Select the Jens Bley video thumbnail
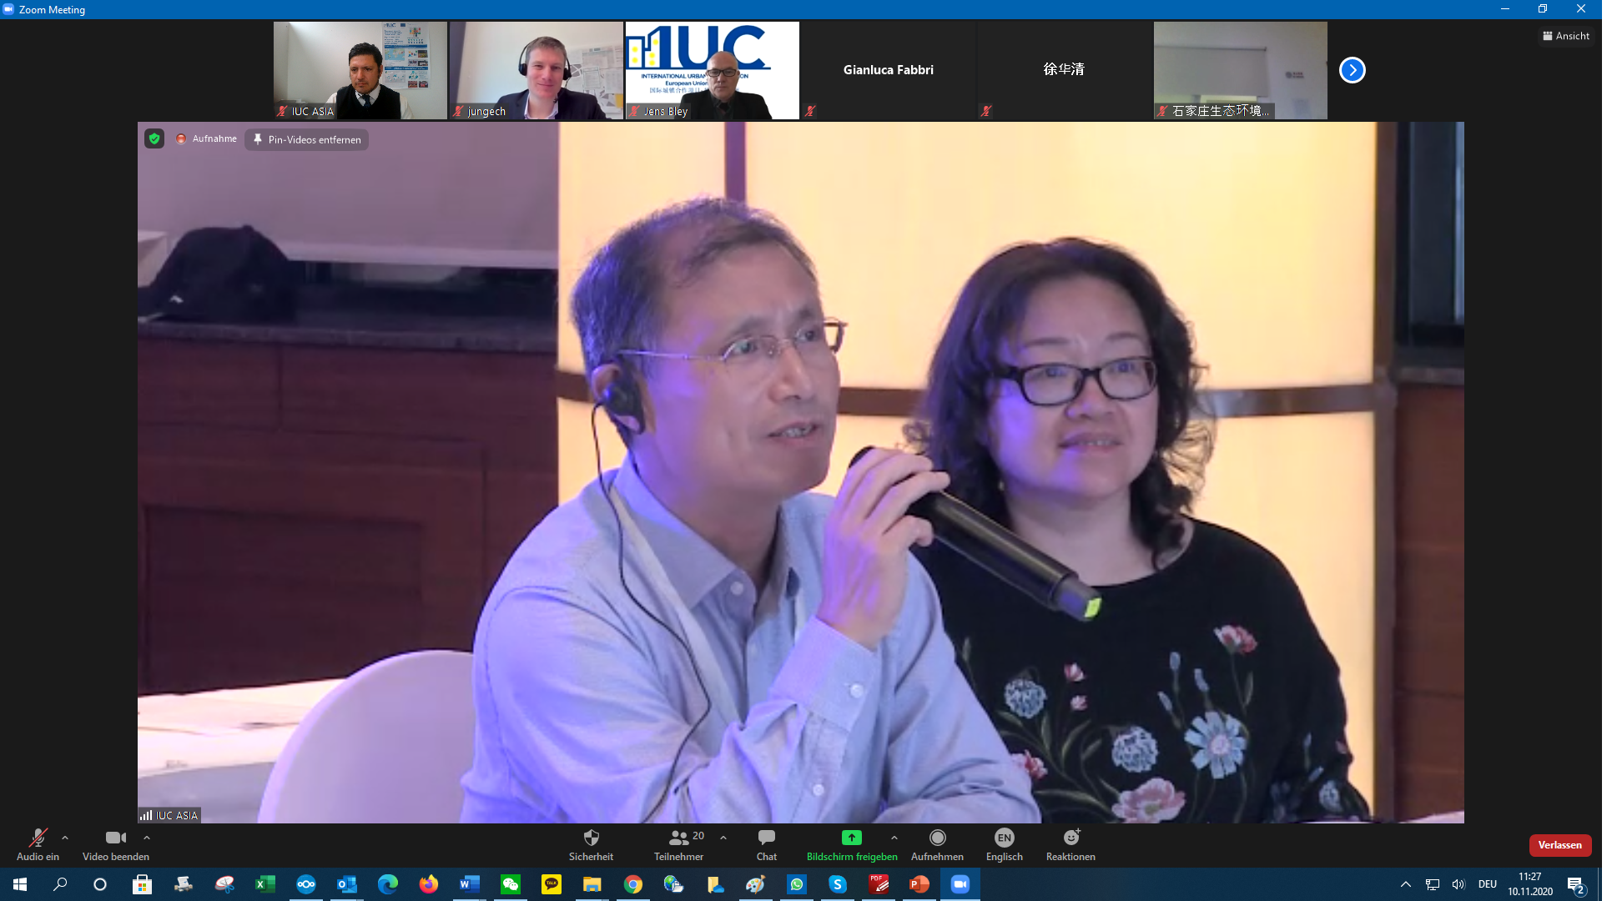Screen dimensions: 1617x901 [712, 70]
